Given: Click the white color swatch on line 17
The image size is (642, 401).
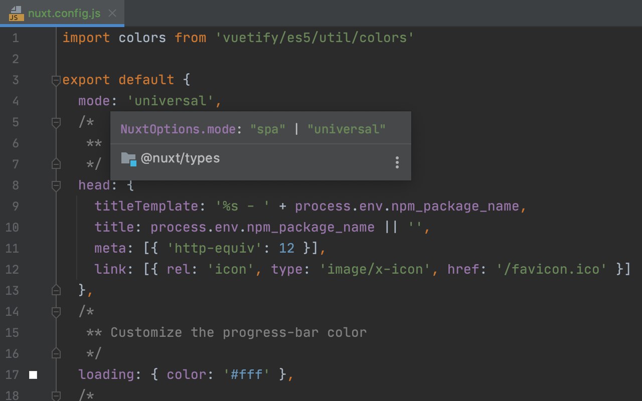Looking at the screenshot, I should (x=33, y=374).
